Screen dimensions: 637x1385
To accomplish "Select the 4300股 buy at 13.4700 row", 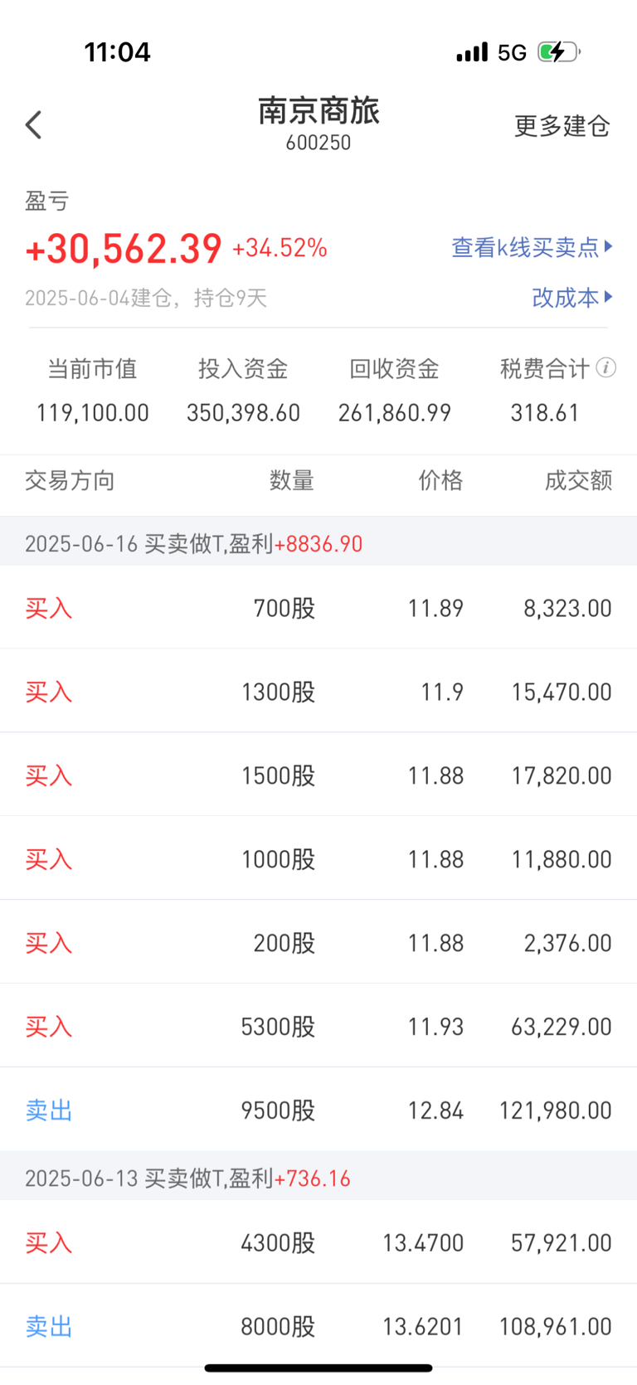I will [x=318, y=1242].
